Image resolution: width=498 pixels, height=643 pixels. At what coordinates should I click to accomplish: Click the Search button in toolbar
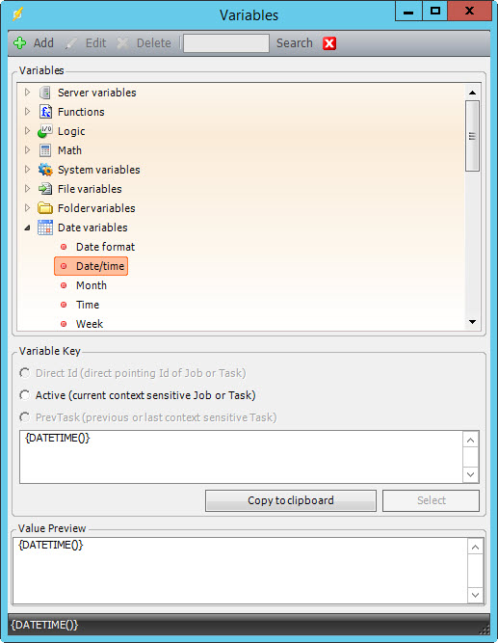pos(295,43)
